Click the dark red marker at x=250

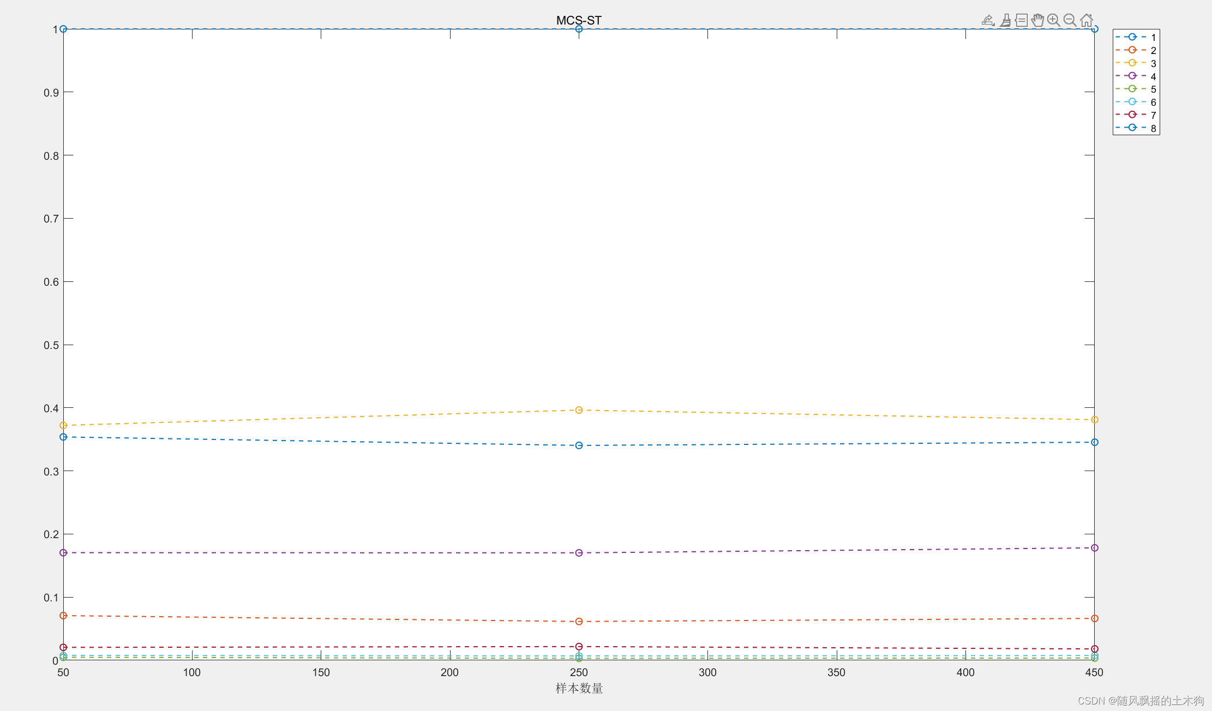pos(579,647)
